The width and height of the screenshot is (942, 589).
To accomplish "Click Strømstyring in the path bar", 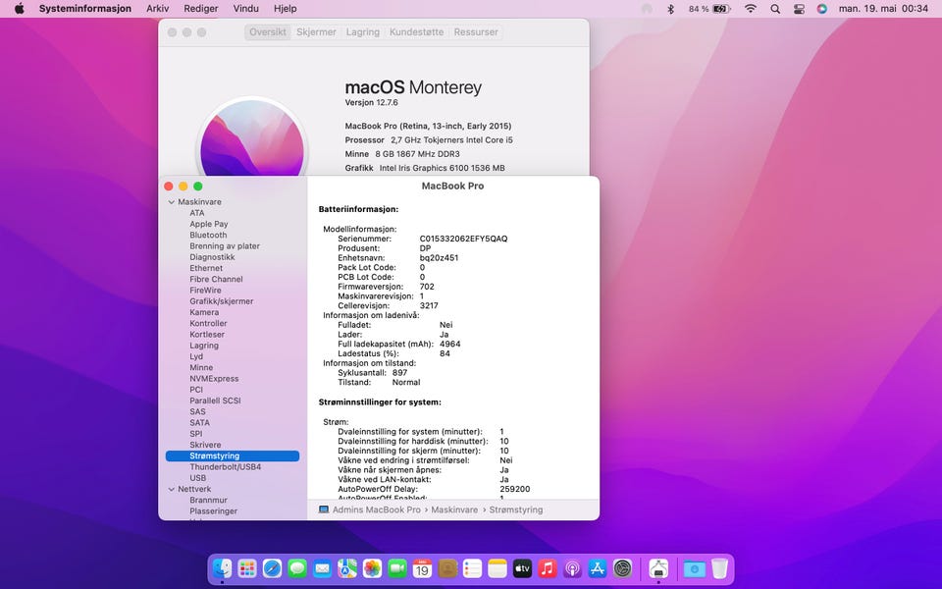I will click(516, 509).
